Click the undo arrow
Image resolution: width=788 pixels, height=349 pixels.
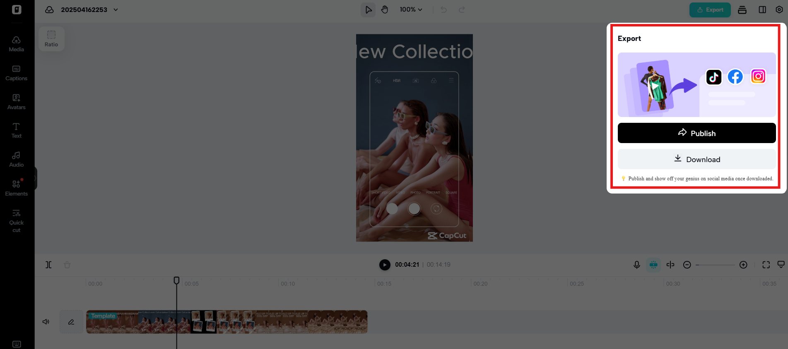pyautogui.click(x=443, y=10)
